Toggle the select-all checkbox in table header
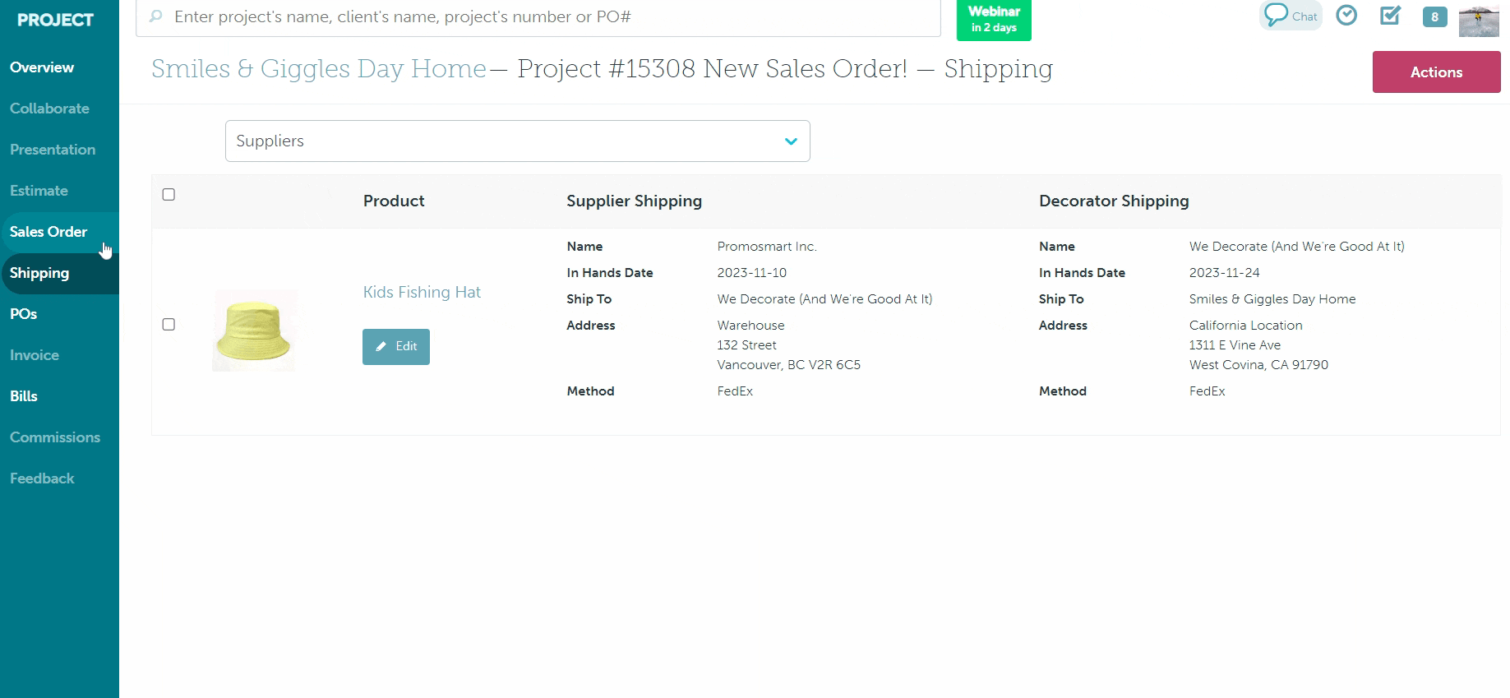 [169, 195]
